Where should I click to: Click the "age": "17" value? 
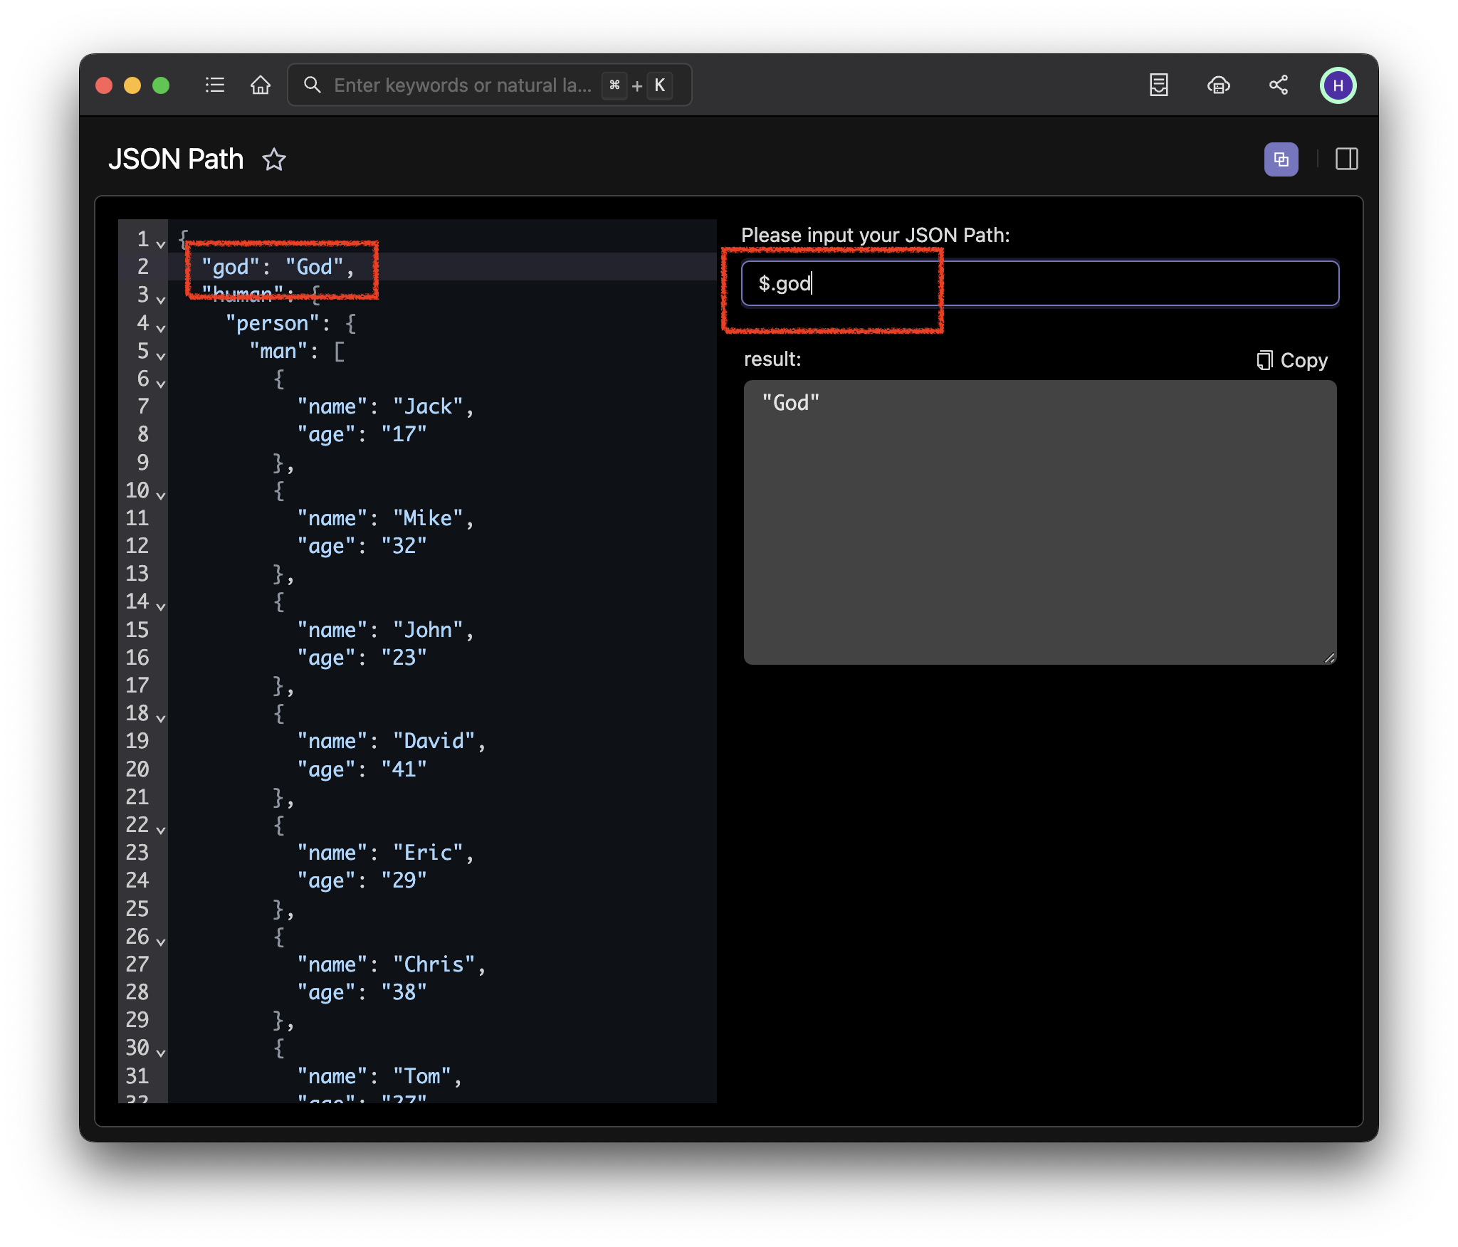coord(404,434)
